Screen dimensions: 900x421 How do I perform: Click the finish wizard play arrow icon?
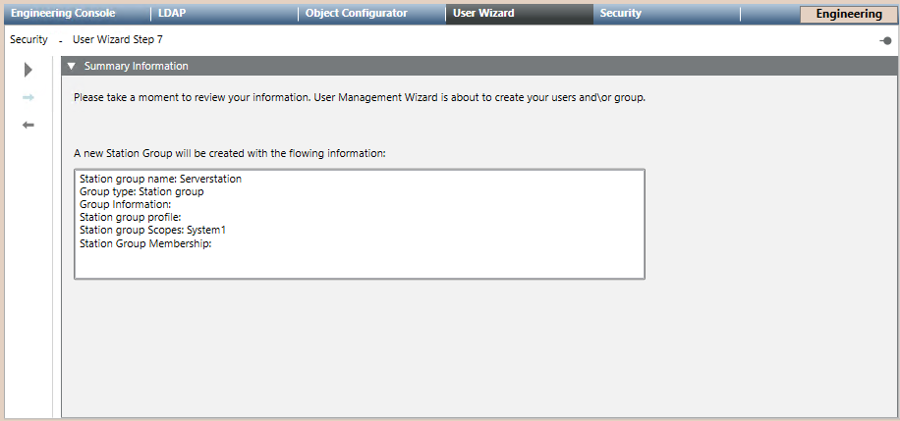point(28,70)
